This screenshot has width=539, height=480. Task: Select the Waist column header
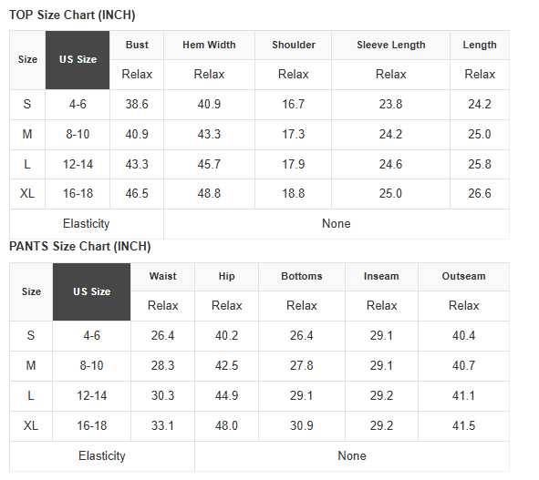click(163, 276)
